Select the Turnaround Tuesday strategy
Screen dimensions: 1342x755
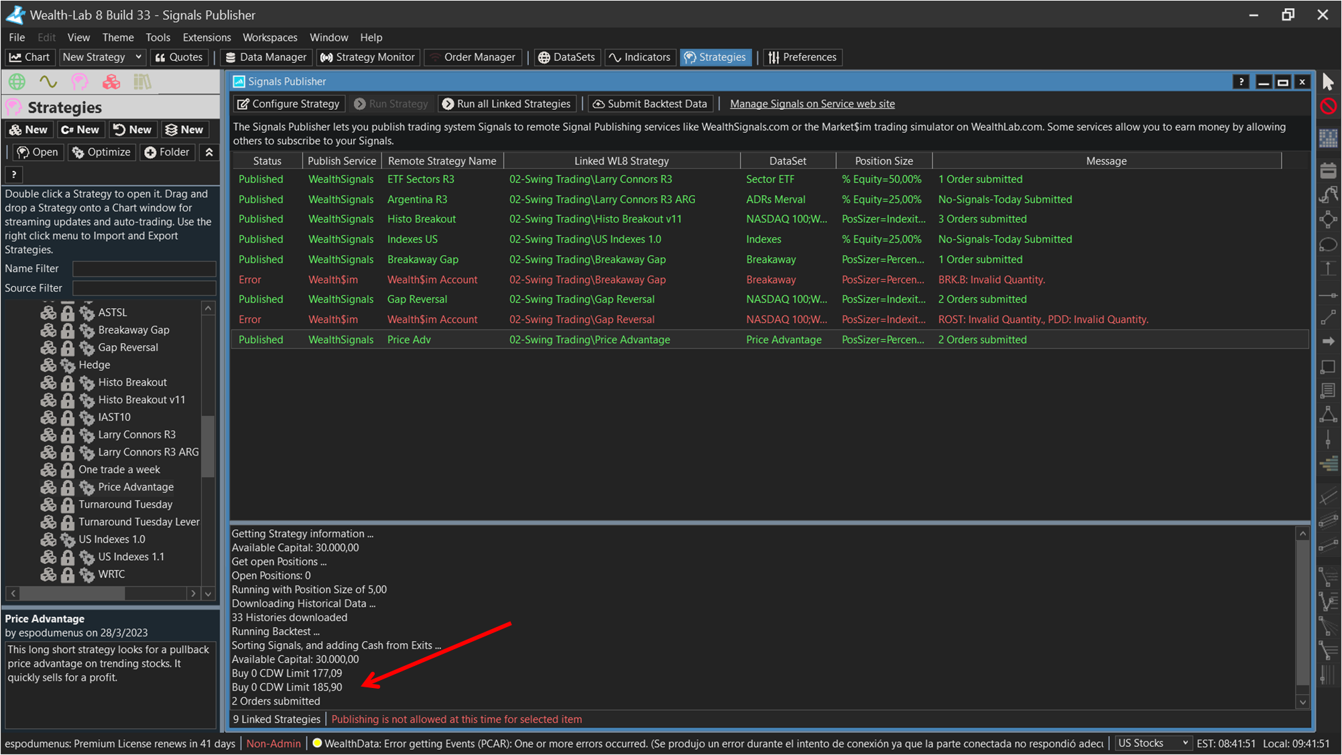click(x=125, y=504)
